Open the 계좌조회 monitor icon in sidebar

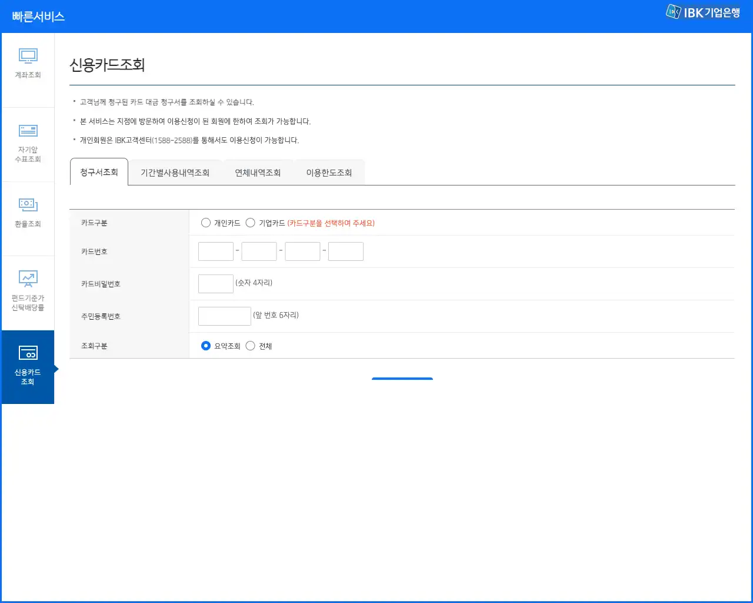point(28,56)
